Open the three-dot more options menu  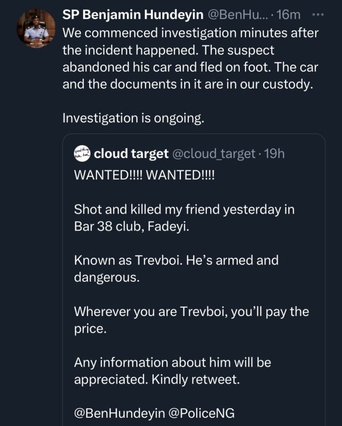pos(317,15)
